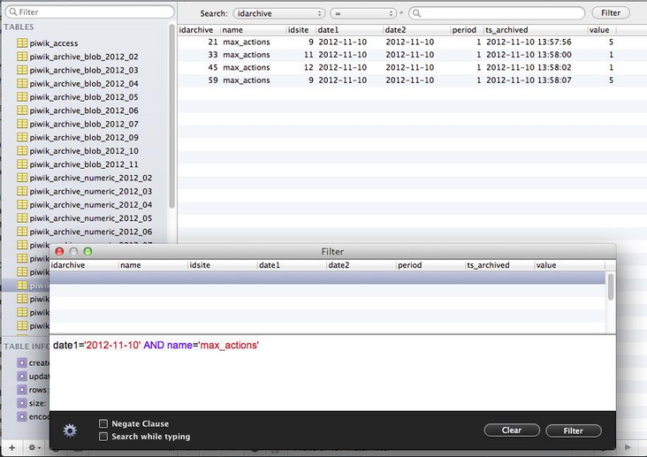The width and height of the screenshot is (647, 457).
Task: Click the Clear button in Filter window
Action: (x=512, y=430)
